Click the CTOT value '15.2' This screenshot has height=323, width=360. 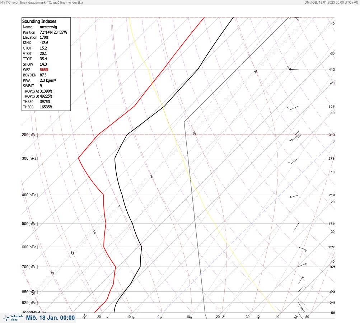[43, 48]
